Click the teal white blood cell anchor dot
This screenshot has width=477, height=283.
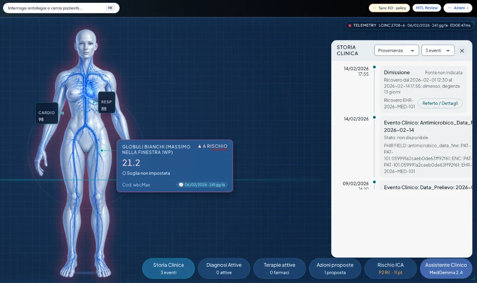pos(102,150)
